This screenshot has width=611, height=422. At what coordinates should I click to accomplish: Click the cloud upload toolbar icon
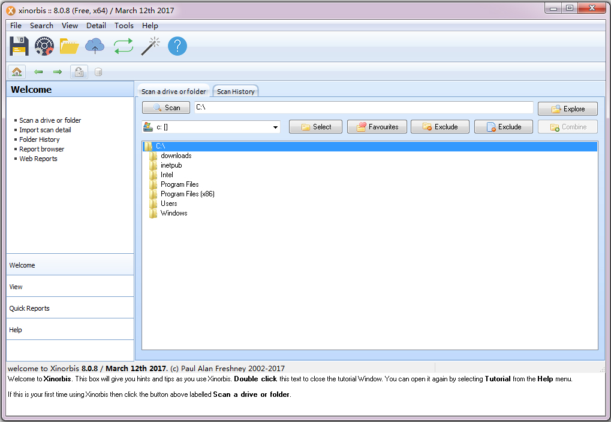pos(95,46)
